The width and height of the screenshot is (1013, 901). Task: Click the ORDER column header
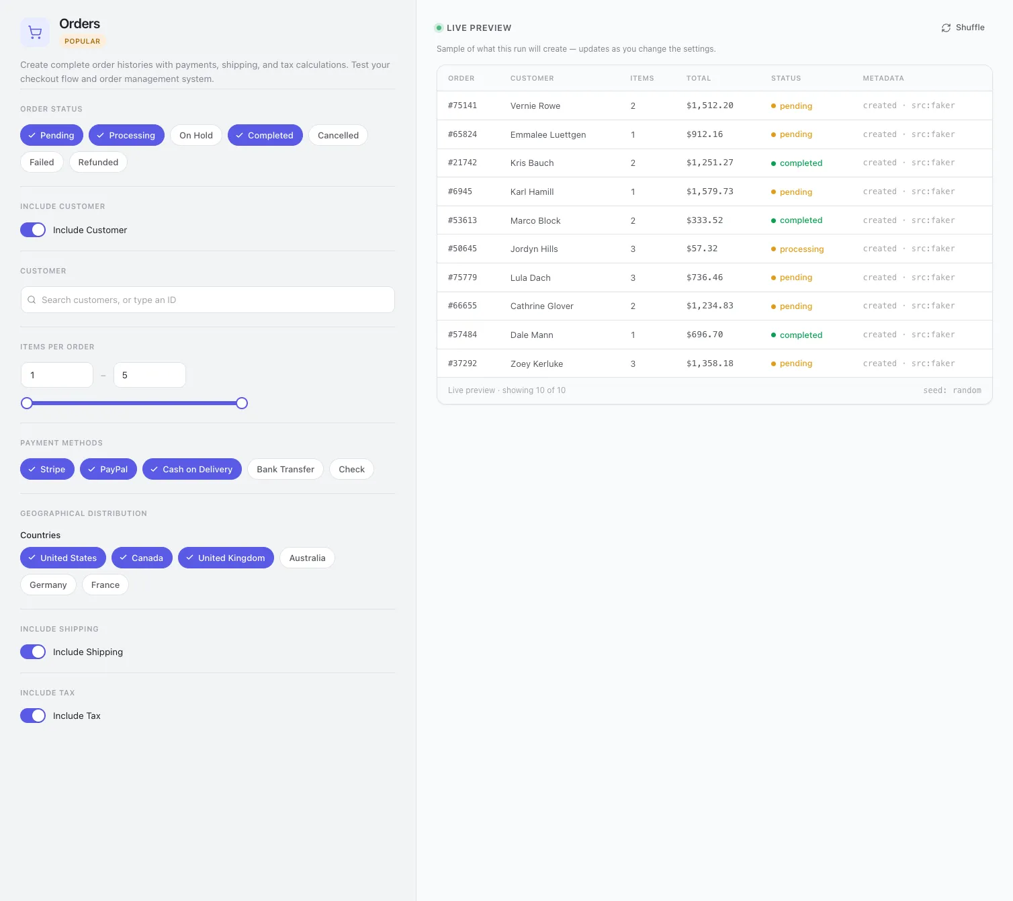[x=461, y=78]
